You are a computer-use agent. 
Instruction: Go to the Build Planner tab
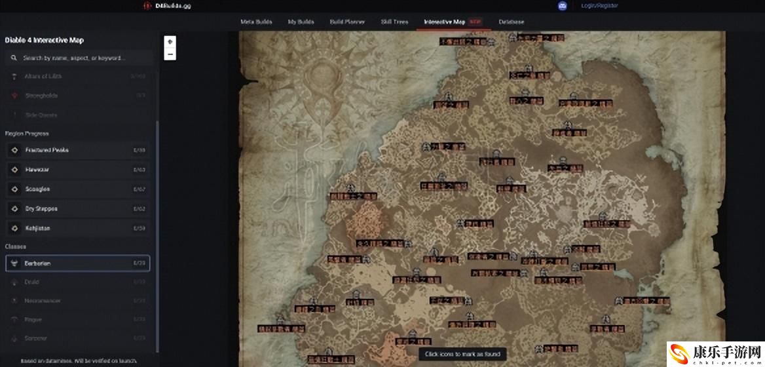347,22
